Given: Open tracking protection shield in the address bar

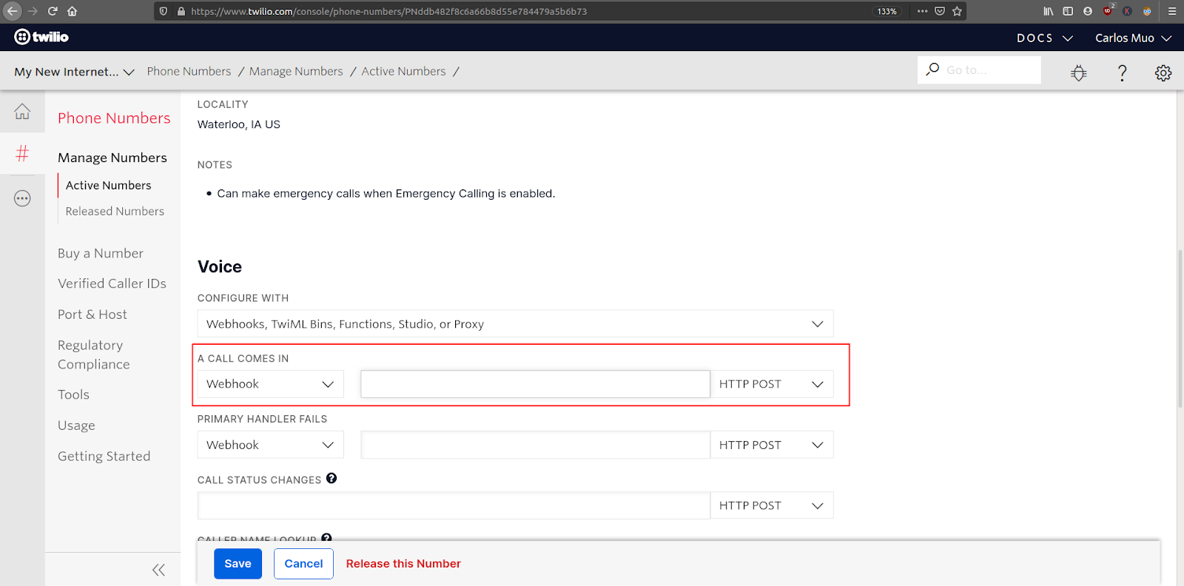Looking at the screenshot, I should point(164,11).
